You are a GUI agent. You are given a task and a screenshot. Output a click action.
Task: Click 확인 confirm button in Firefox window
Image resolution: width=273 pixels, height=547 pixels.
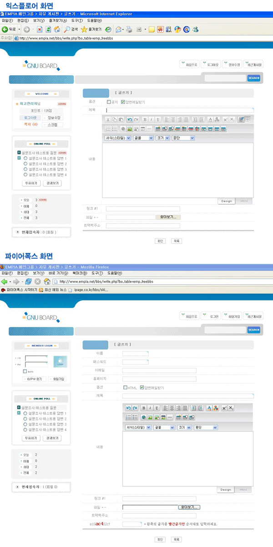tap(160, 539)
